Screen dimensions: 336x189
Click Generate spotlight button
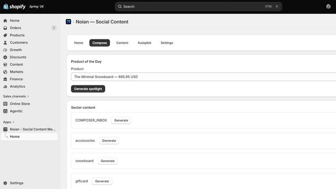[x=88, y=89]
